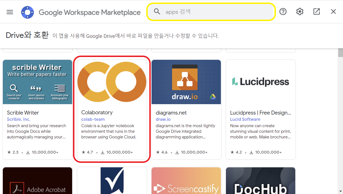Viewport: 343px width, 194px height.
Task: Open the Adobe Acrobat app card
Action: point(38,181)
